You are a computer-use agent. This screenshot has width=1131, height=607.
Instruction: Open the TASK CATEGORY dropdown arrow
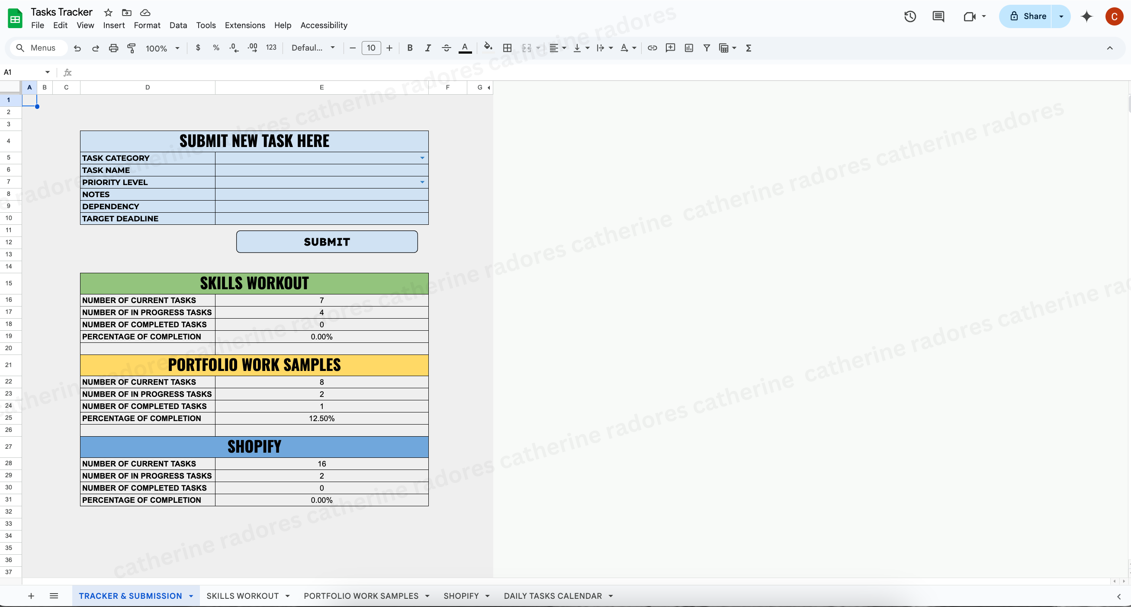[x=422, y=158]
